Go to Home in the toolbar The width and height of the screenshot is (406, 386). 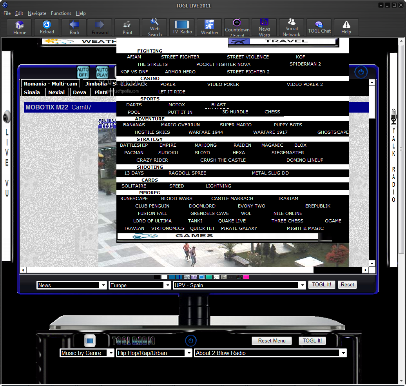coord(20,27)
